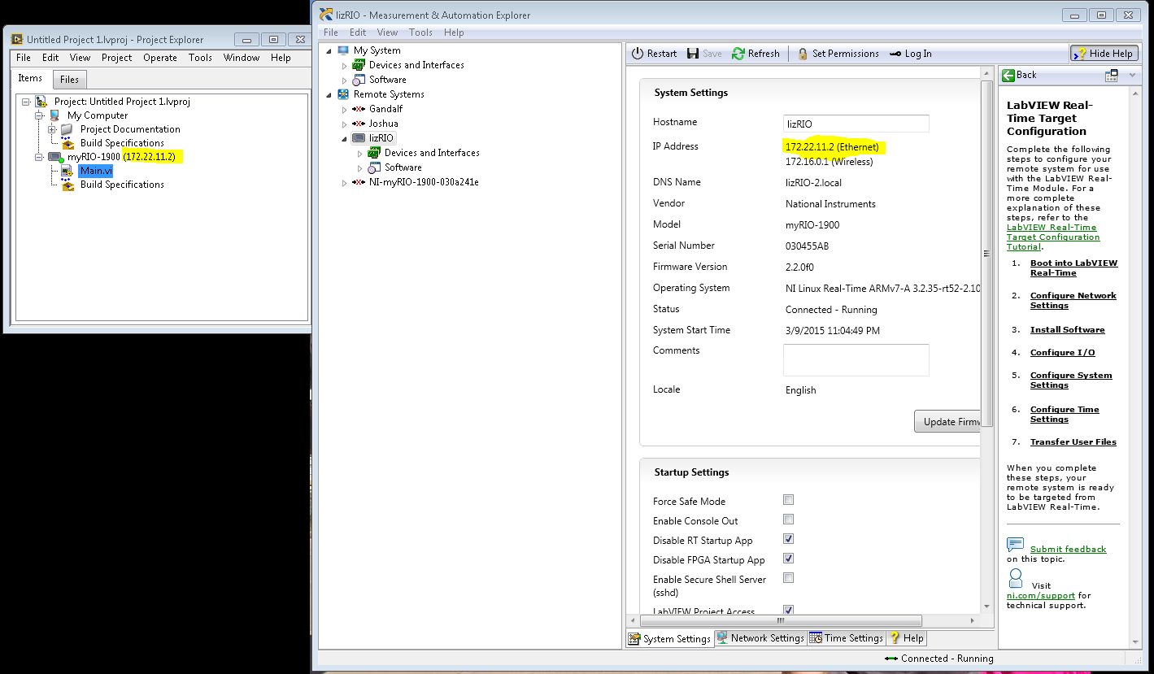Viewport: 1154px width, 674px height.
Task: Collapse My Computer in Project Explorer
Action: [x=38, y=115]
